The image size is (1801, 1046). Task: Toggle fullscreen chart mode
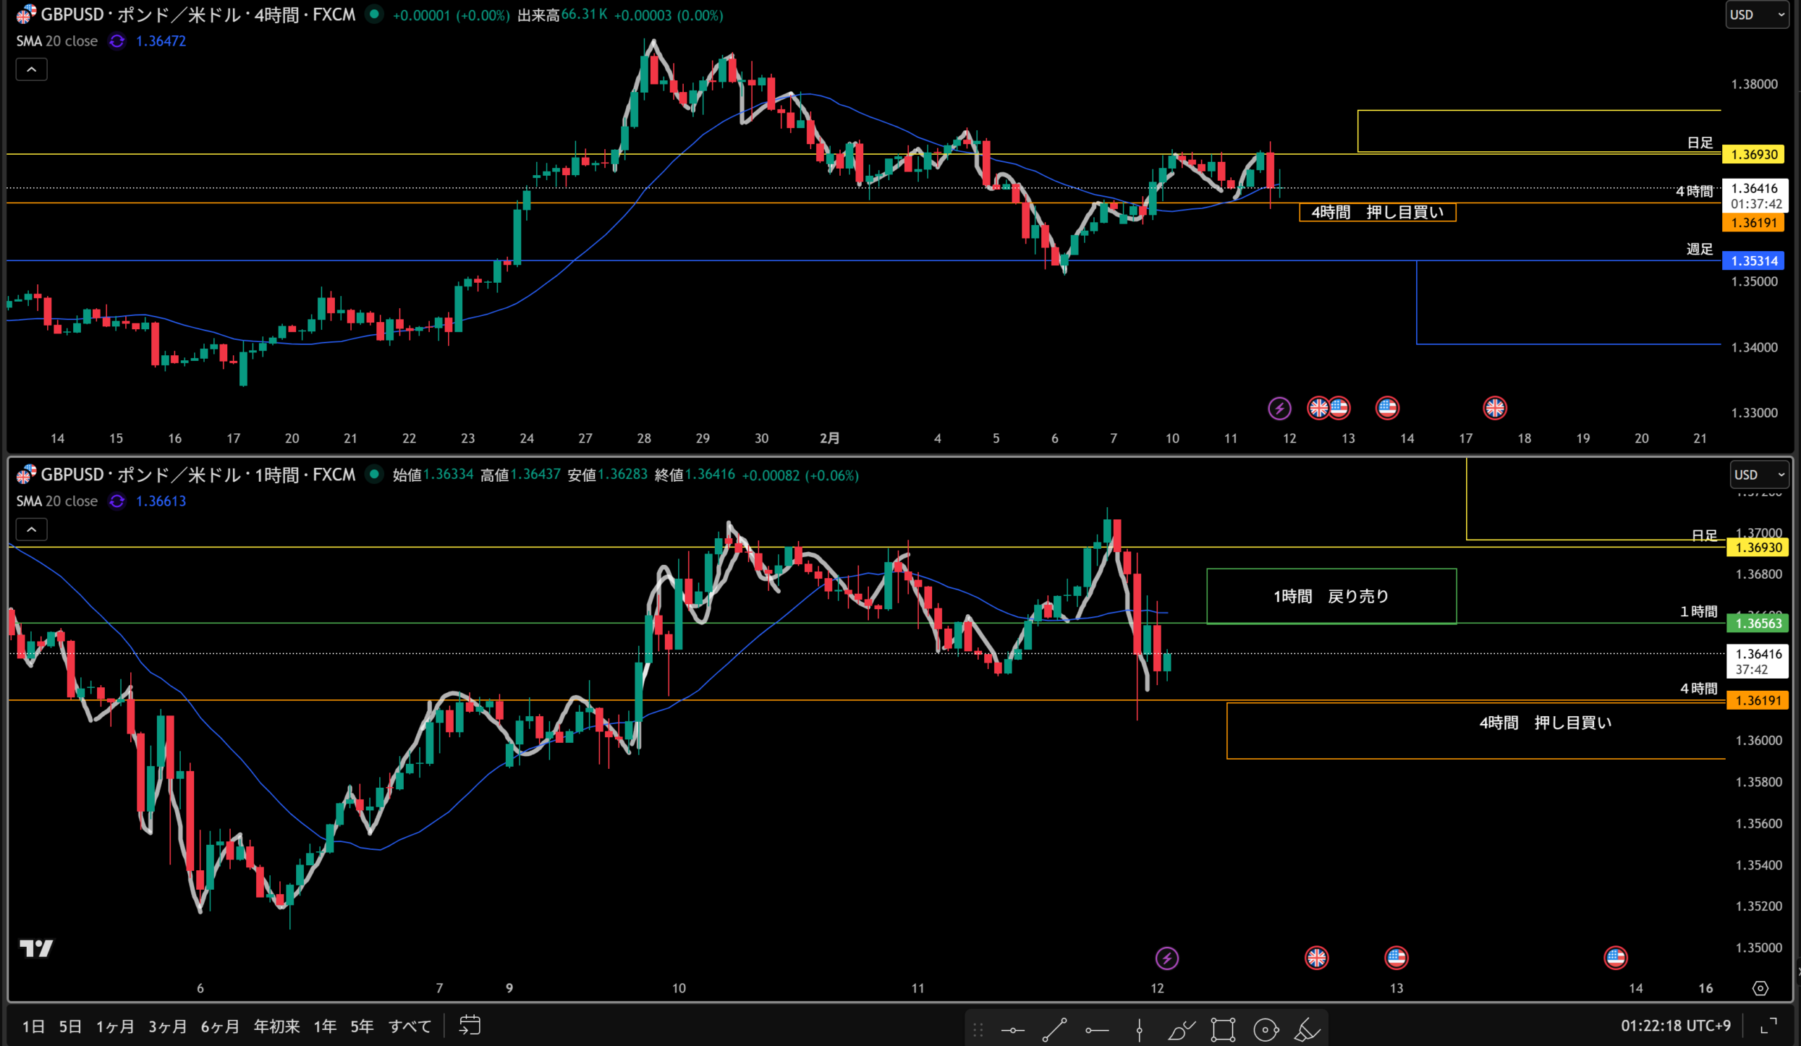click(x=1769, y=1026)
